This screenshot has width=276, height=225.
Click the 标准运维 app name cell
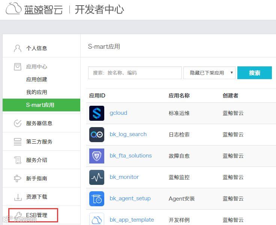(179, 113)
